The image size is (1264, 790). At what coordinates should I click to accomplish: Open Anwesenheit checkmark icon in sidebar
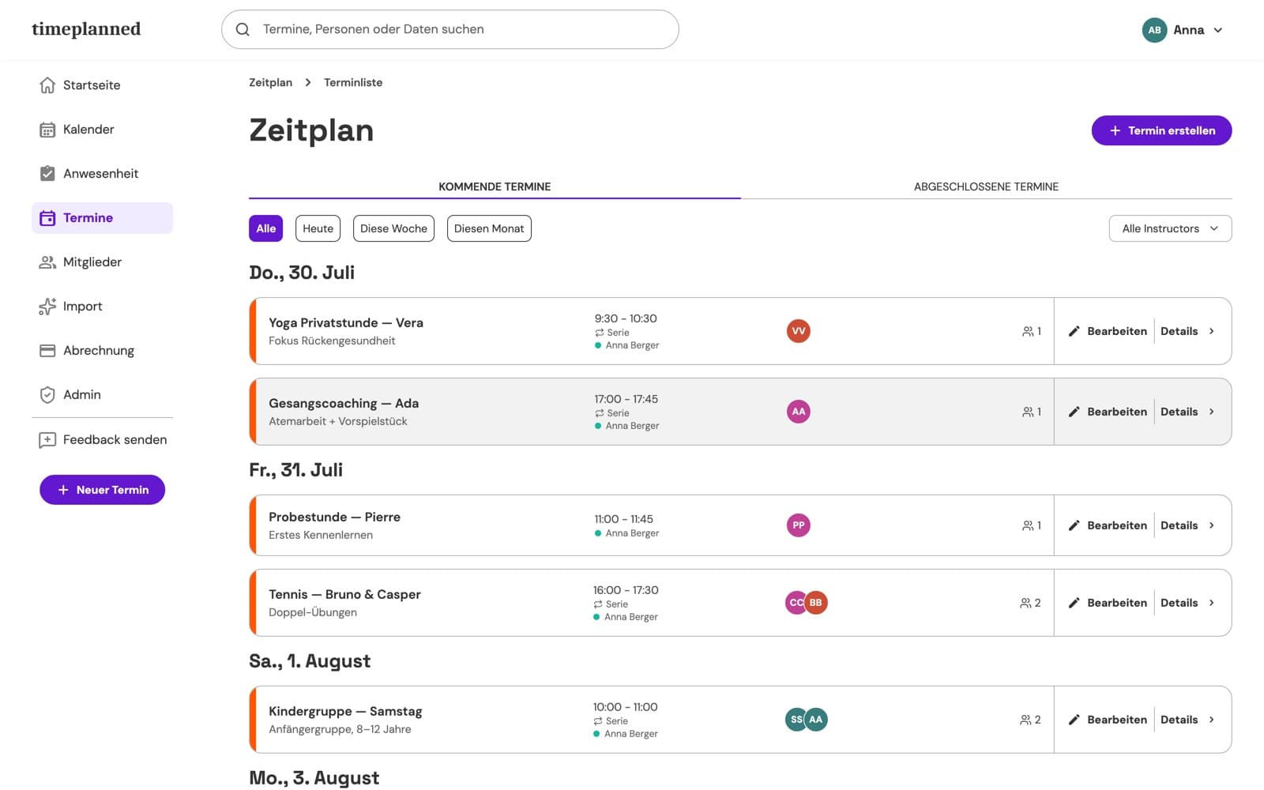(47, 174)
